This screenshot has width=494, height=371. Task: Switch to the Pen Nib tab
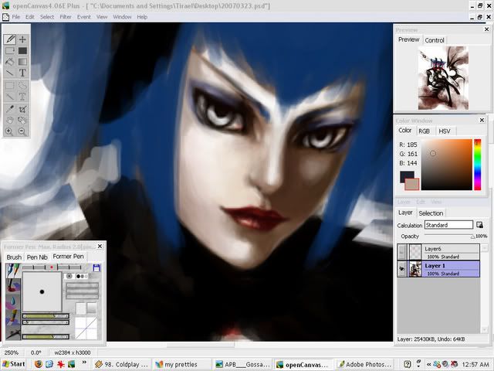pyautogui.click(x=37, y=257)
